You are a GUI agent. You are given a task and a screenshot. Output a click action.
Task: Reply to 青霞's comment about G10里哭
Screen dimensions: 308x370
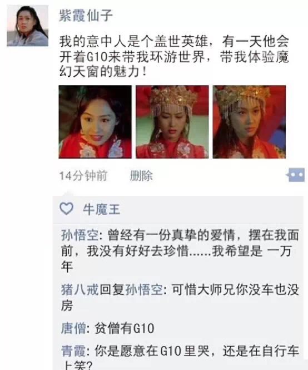click(180, 357)
